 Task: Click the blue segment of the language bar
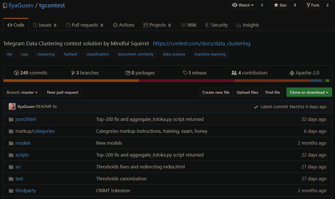[316, 81]
